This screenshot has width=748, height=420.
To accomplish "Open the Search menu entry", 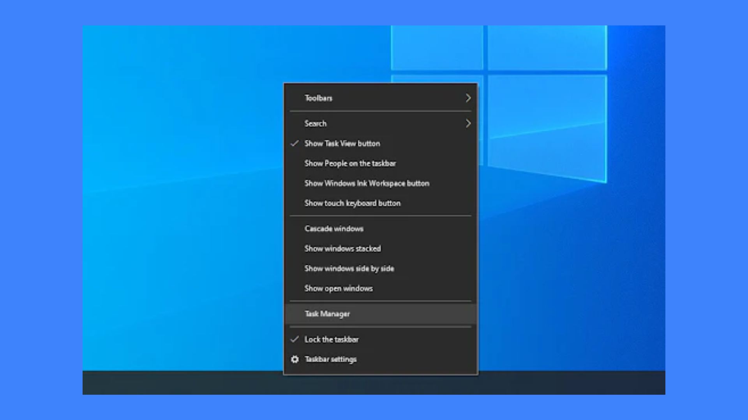I will [x=381, y=124].
